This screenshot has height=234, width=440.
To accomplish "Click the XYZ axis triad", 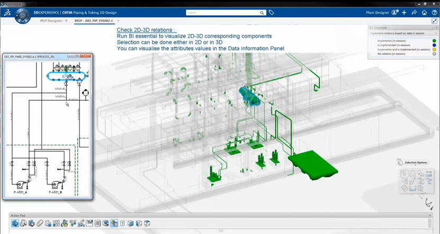I will click(429, 203).
